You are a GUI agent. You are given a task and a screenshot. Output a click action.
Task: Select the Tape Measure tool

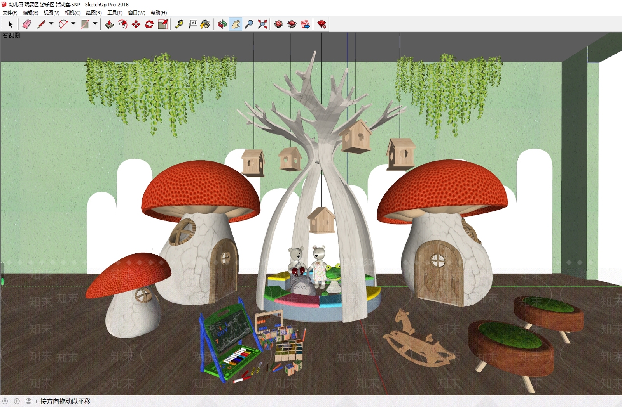179,24
